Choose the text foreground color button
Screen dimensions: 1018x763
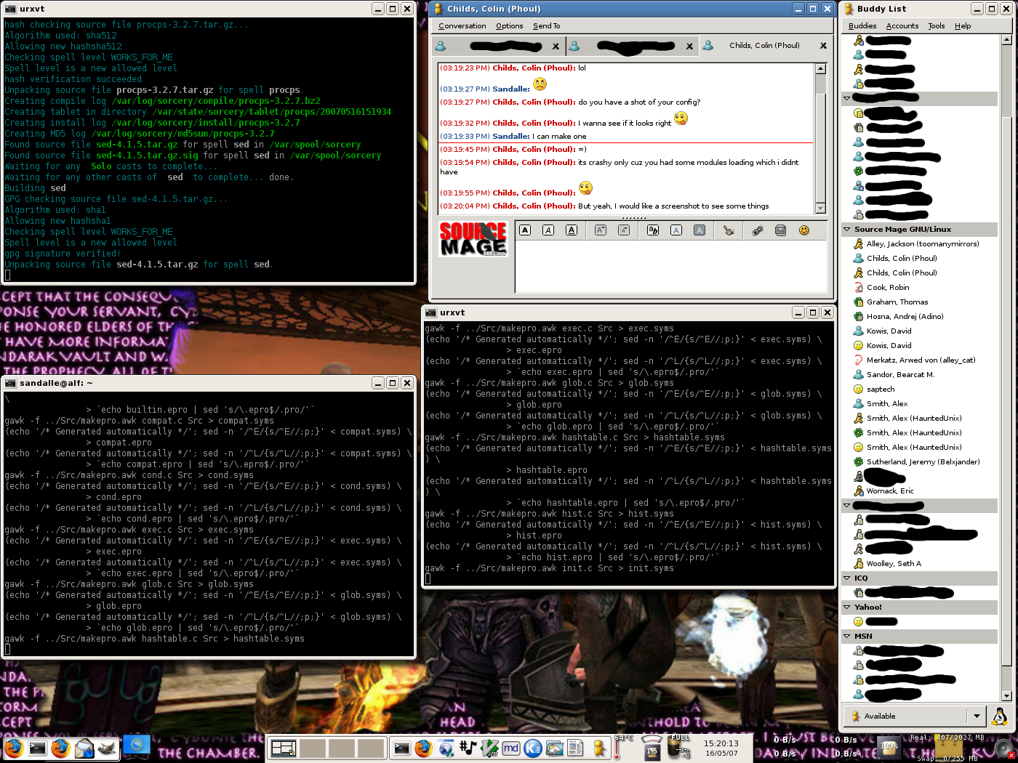pyautogui.click(x=676, y=230)
